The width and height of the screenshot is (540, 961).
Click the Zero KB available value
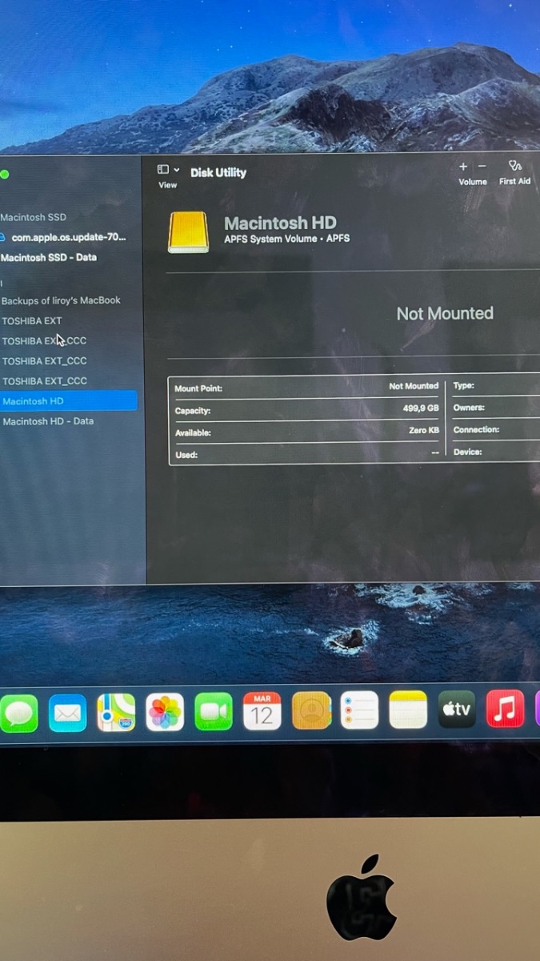coord(424,430)
